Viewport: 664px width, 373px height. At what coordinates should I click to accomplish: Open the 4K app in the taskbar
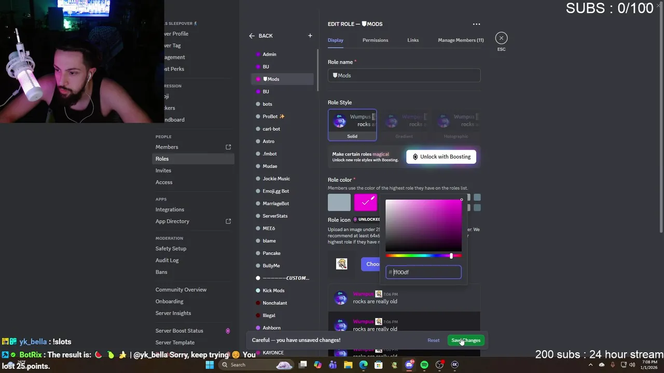pos(455,365)
